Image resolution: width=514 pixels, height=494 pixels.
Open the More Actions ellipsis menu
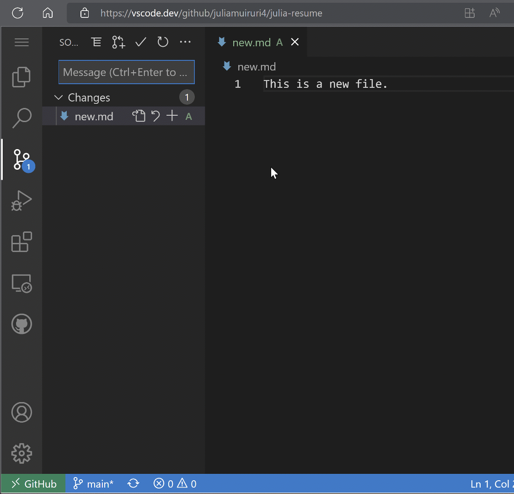(x=185, y=42)
